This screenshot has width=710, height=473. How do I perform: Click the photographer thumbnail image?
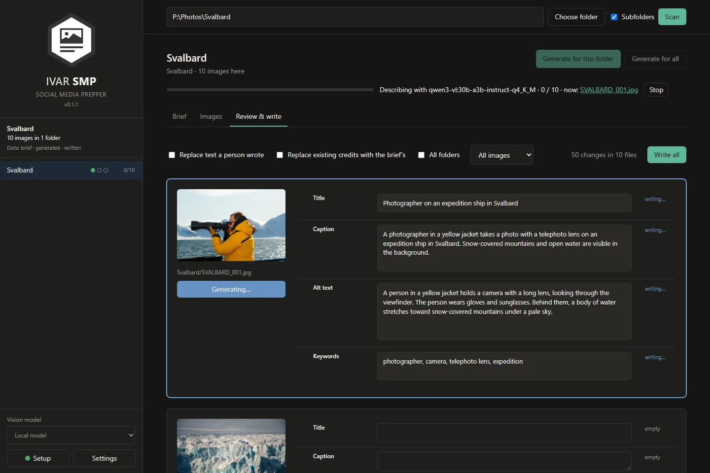click(231, 225)
